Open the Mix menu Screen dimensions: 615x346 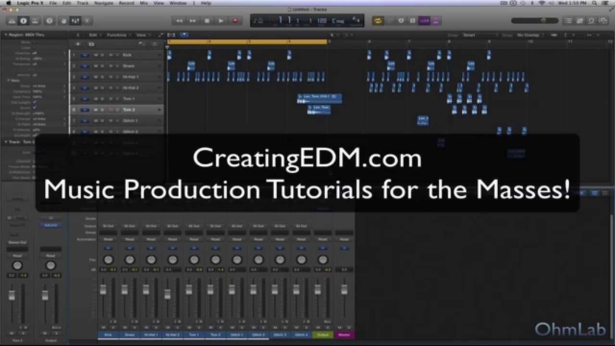tap(144, 3)
